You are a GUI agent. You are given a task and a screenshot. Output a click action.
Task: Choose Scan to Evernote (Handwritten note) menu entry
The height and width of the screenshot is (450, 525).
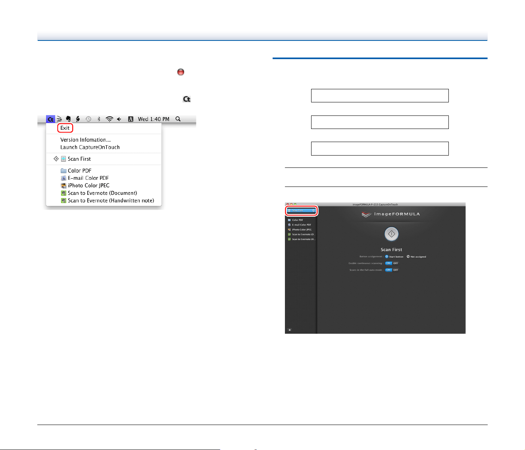point(111,201)
